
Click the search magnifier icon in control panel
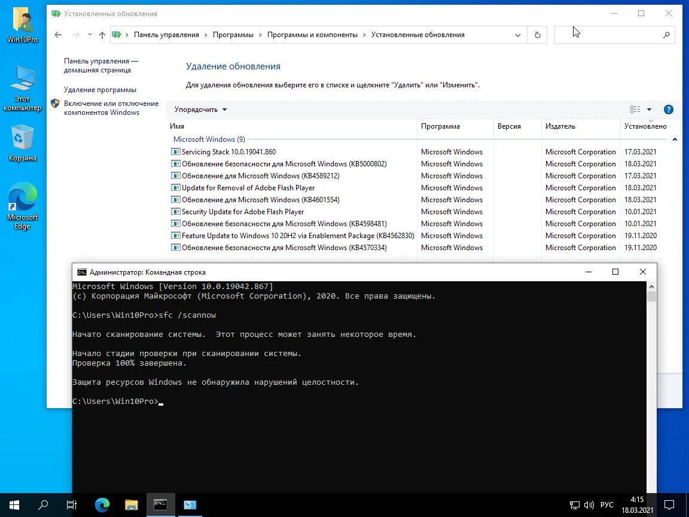pos(666,35)
